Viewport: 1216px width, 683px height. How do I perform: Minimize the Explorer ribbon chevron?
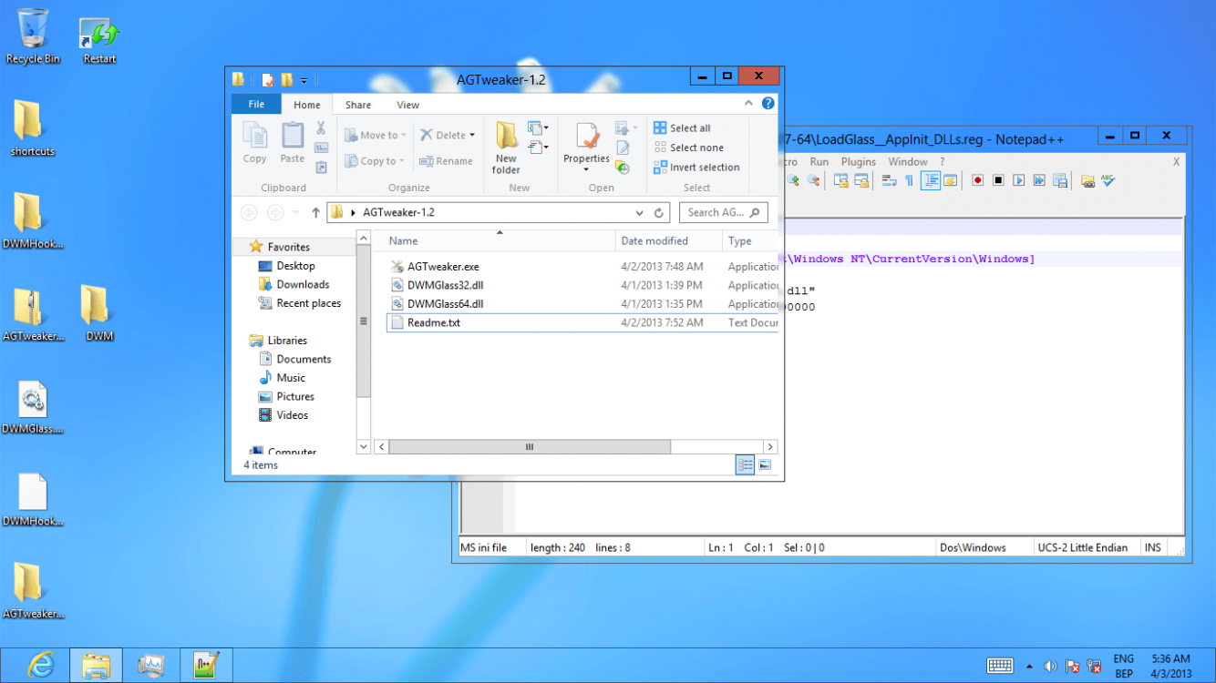pos(749,104)
